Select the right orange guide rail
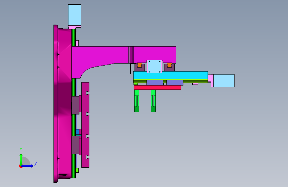The width and height of the screenshot is (288, 187). [169, 65]
